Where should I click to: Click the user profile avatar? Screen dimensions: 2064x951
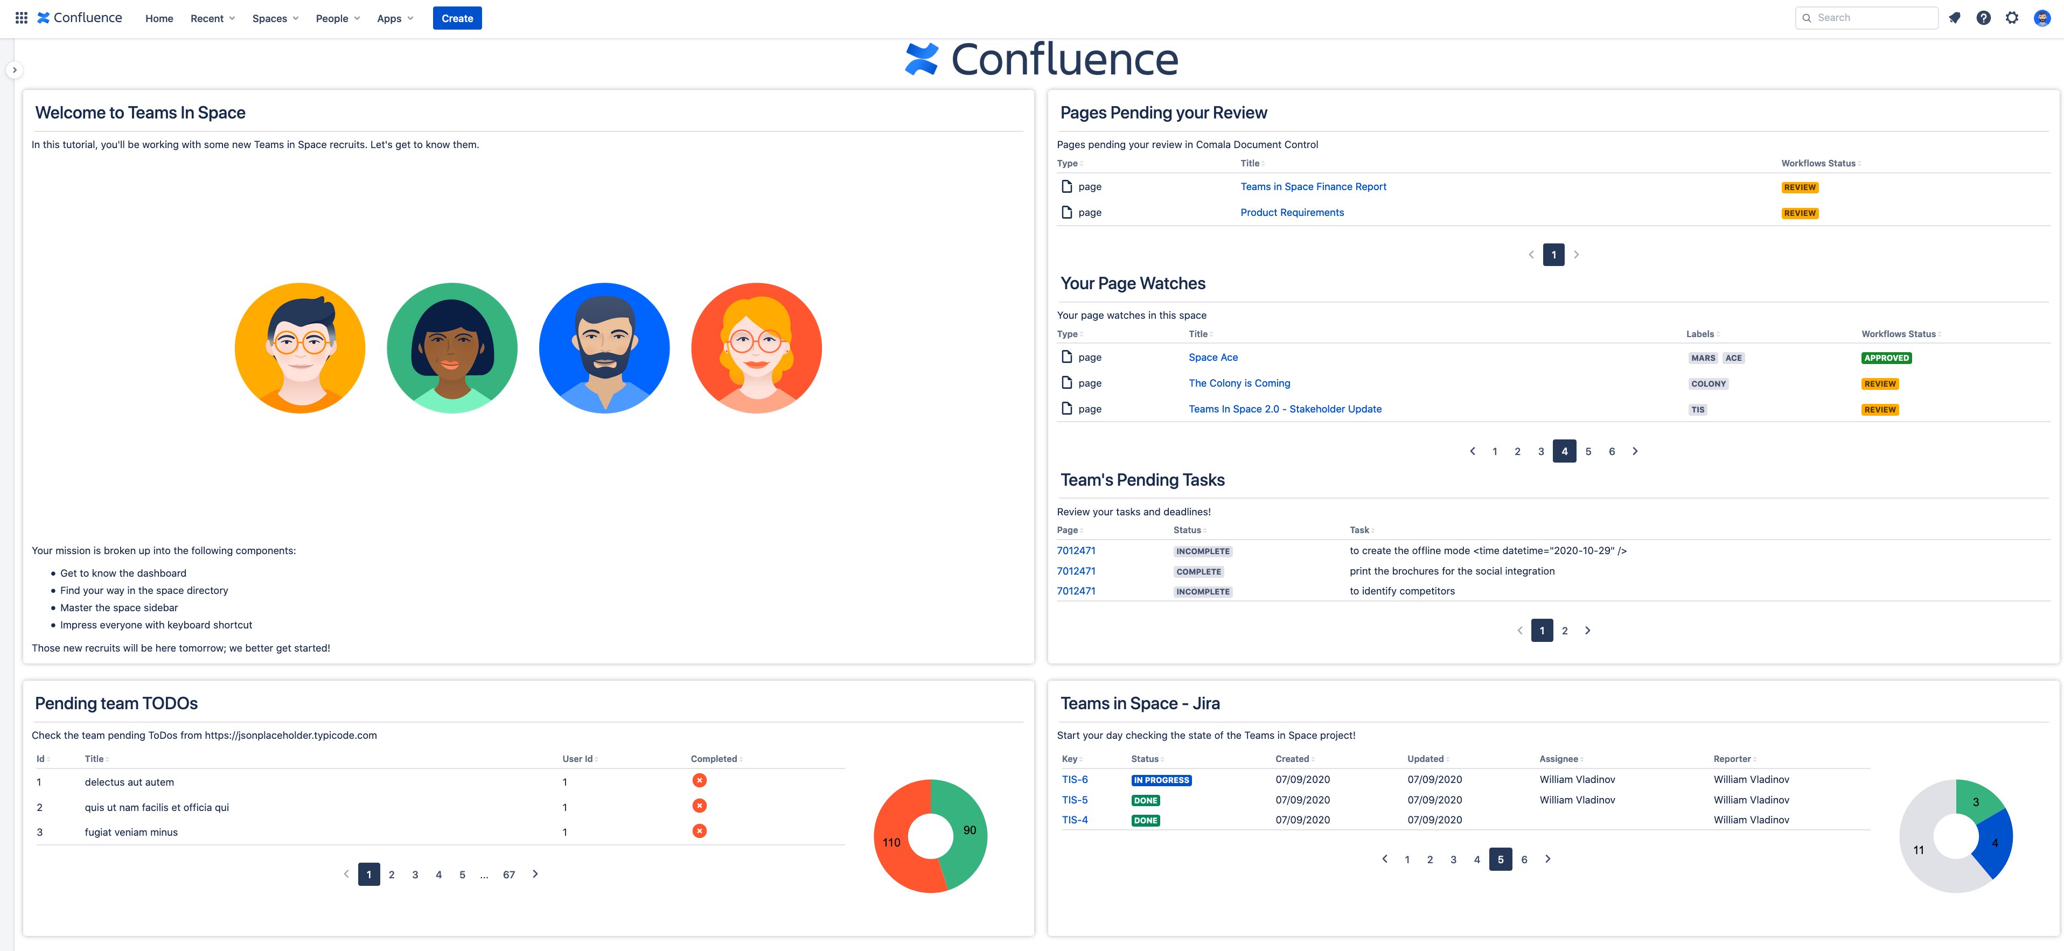pos(2041,18)
